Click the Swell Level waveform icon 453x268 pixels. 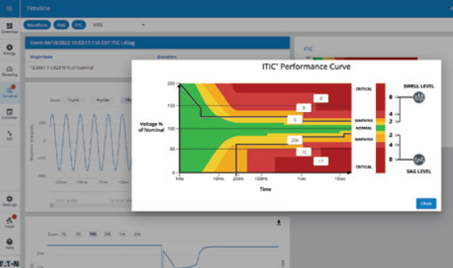[419, 97]
